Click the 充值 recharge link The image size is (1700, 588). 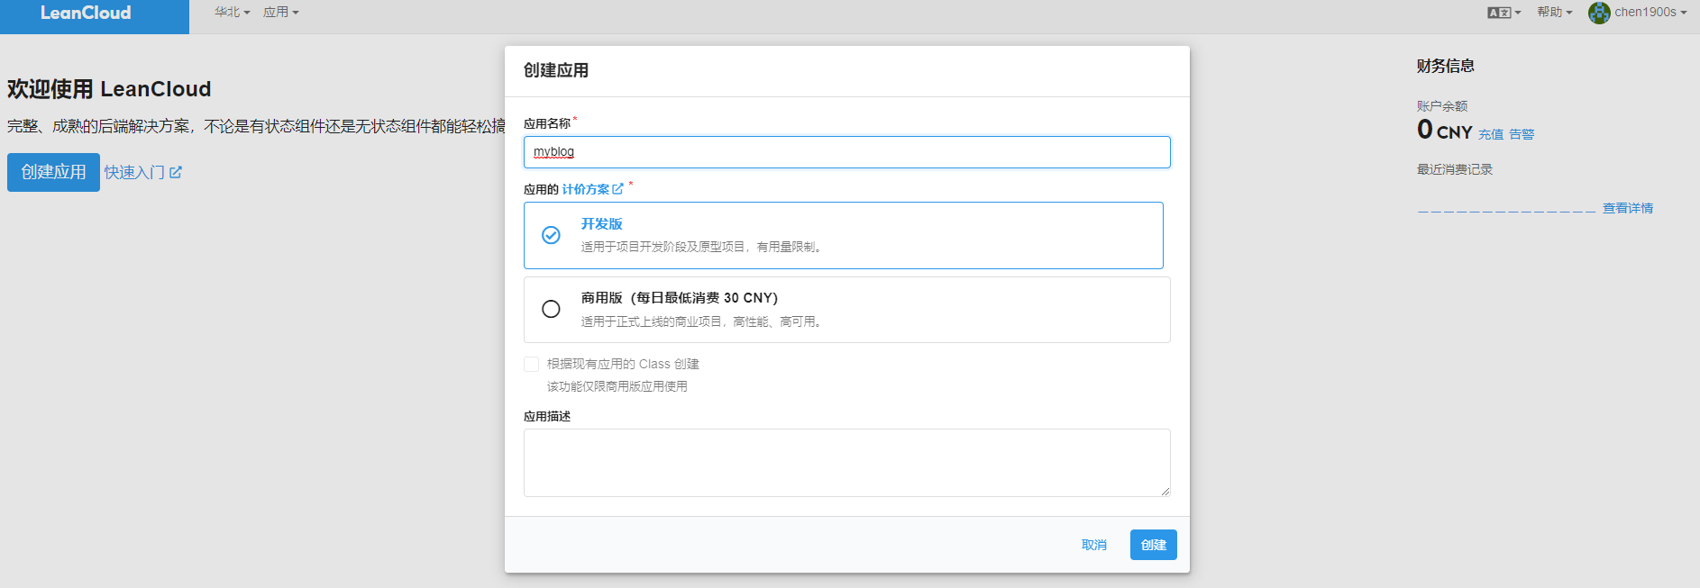1490,134
